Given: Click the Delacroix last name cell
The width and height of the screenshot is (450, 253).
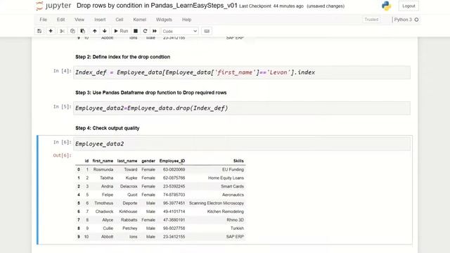Looking at the screenshot, I should 129,186.
